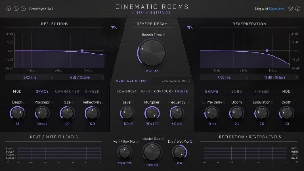Toggle the lock on the Equalisation tab

[x=189, y=81]
